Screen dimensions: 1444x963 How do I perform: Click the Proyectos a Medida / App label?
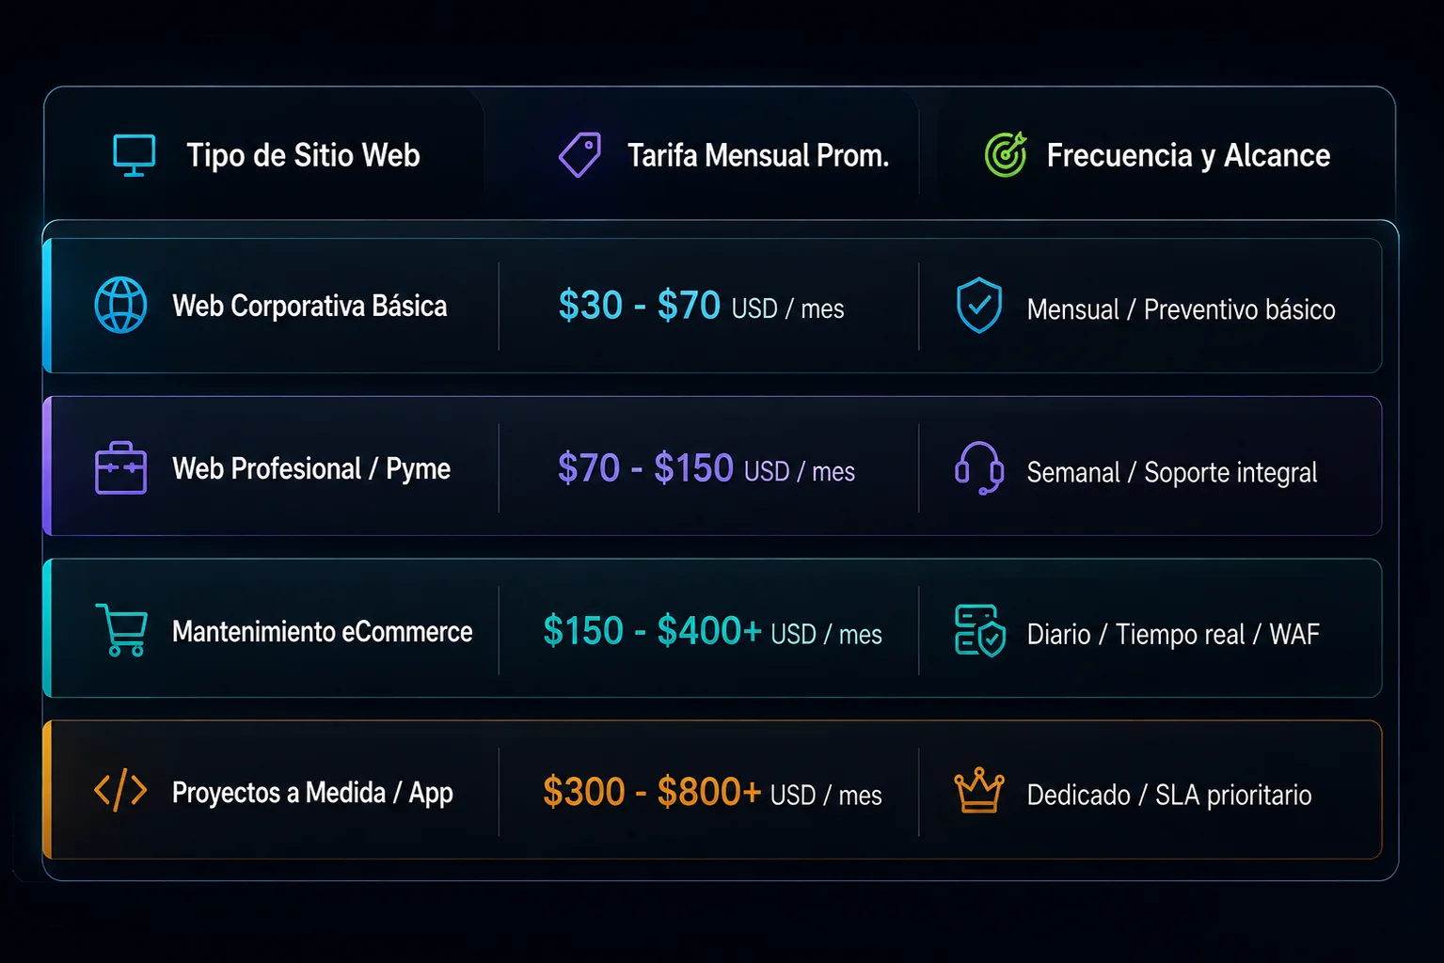pyautogui.click(x=312, y=793)
